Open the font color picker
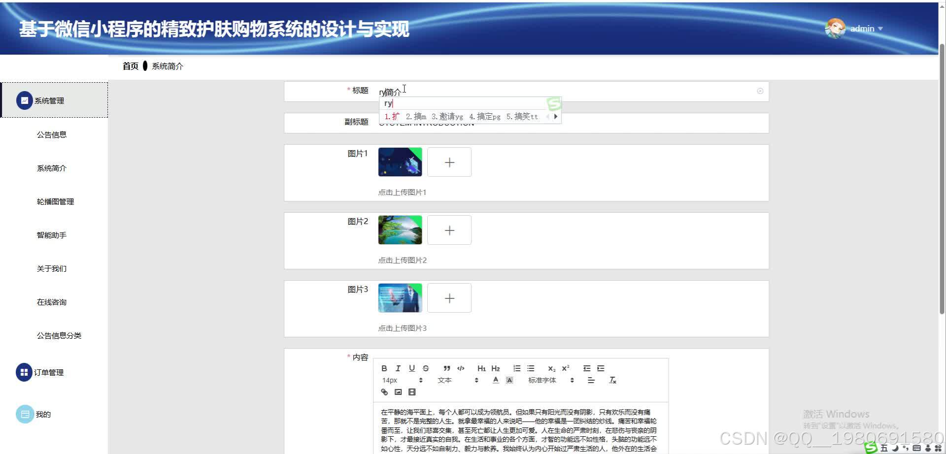Screen dimensions: 946x454 (496, 380)
